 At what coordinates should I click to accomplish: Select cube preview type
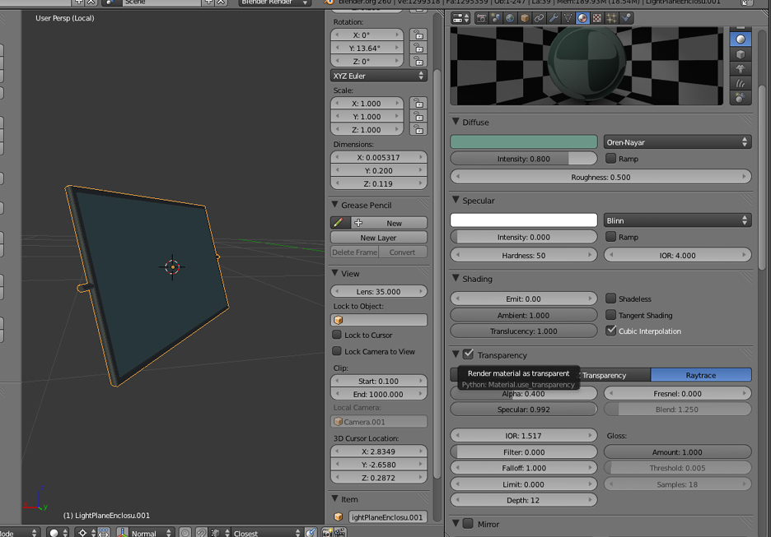pos(740,54)
